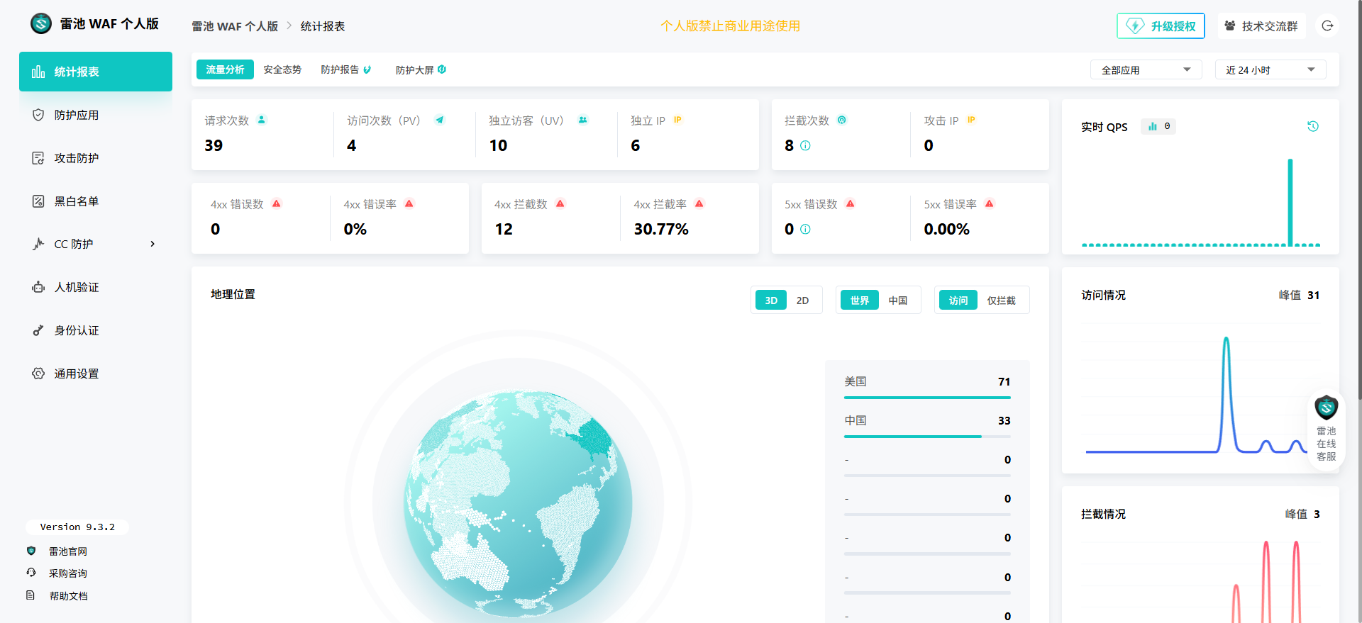Switch to the 安全态势 tab
This screenshot has height=623, width=1362.
tap(282, 69)
